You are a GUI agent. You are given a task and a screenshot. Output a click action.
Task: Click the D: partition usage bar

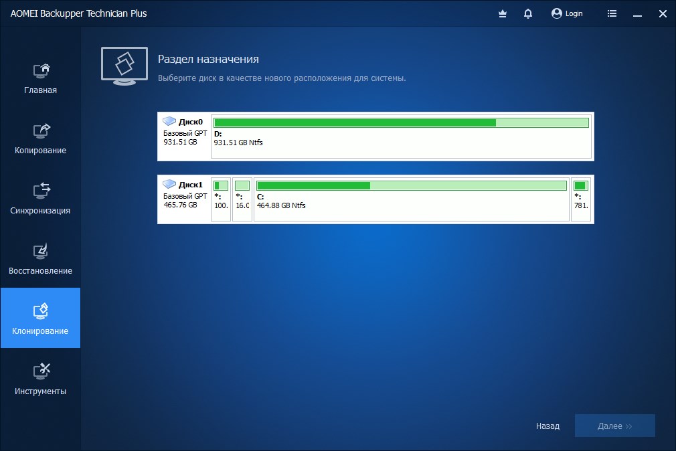(x=401, y=123)
